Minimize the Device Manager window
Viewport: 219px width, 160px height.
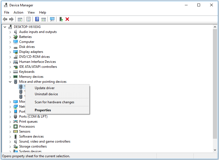(186, 5)
